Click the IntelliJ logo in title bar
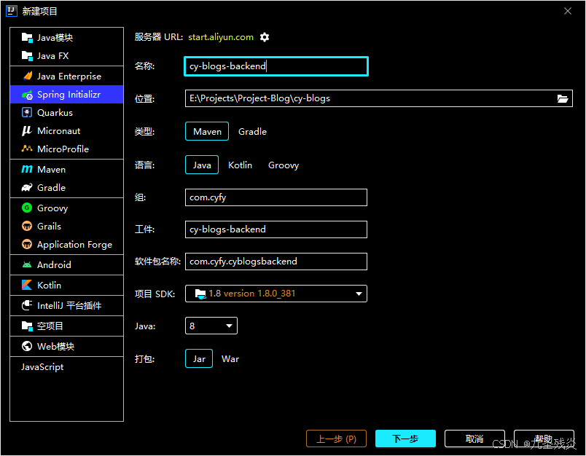The height and width of the screenshot is (456, 586). [12, 11]
